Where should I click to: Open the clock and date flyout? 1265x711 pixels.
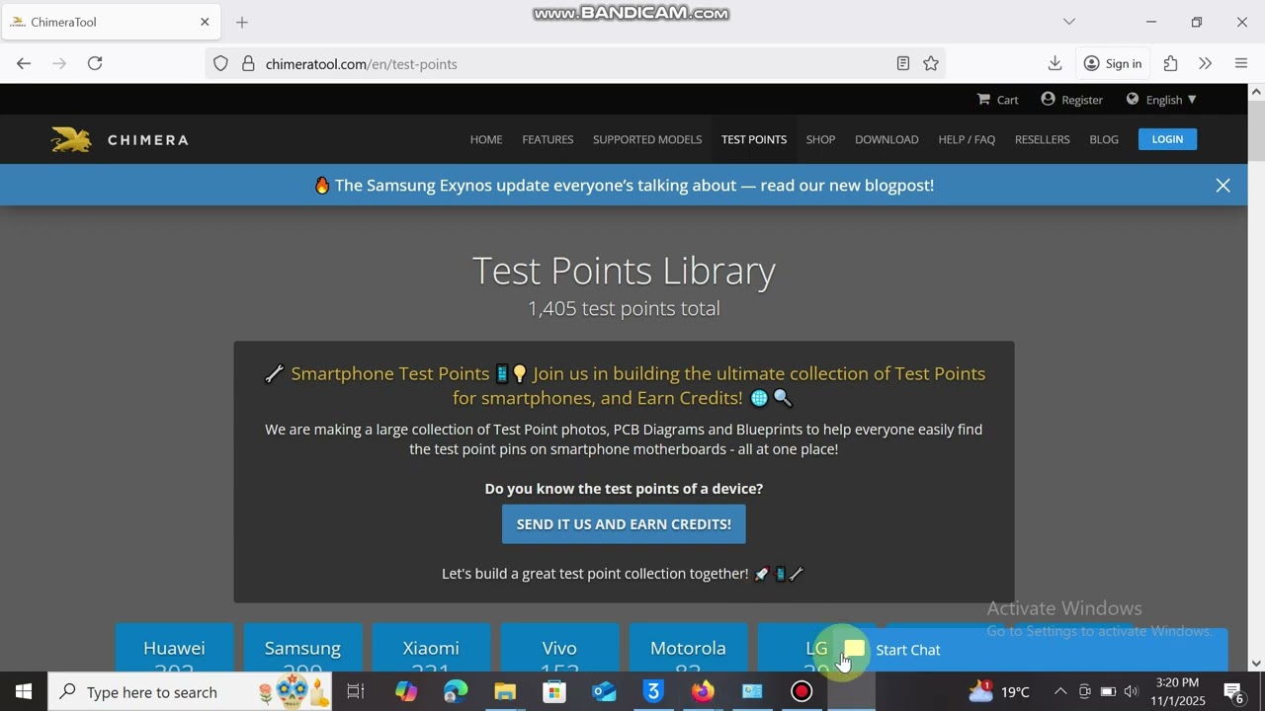(x=1178, y=691)
